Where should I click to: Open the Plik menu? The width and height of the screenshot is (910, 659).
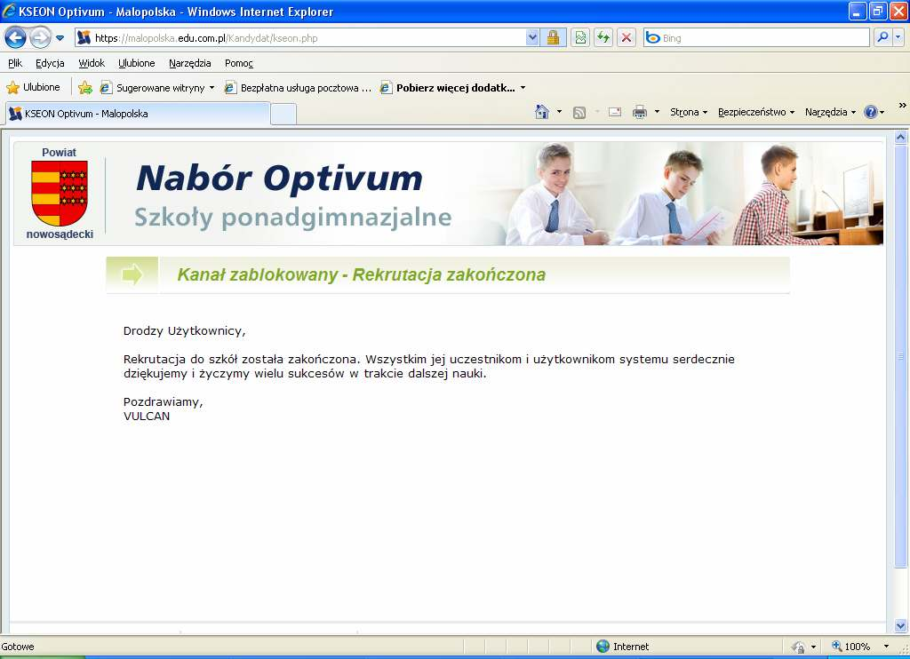(x=15, y=63)
